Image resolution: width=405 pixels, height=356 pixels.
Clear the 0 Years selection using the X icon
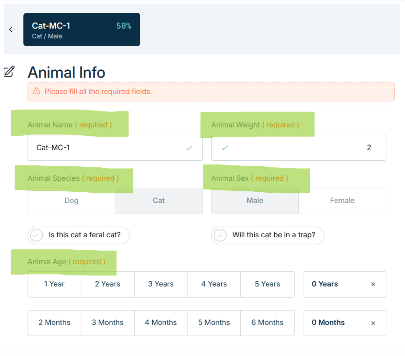pos(373,284)
